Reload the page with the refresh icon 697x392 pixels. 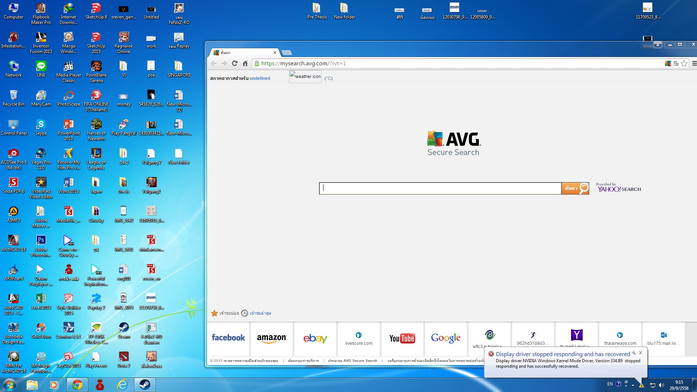pos(235,64)
